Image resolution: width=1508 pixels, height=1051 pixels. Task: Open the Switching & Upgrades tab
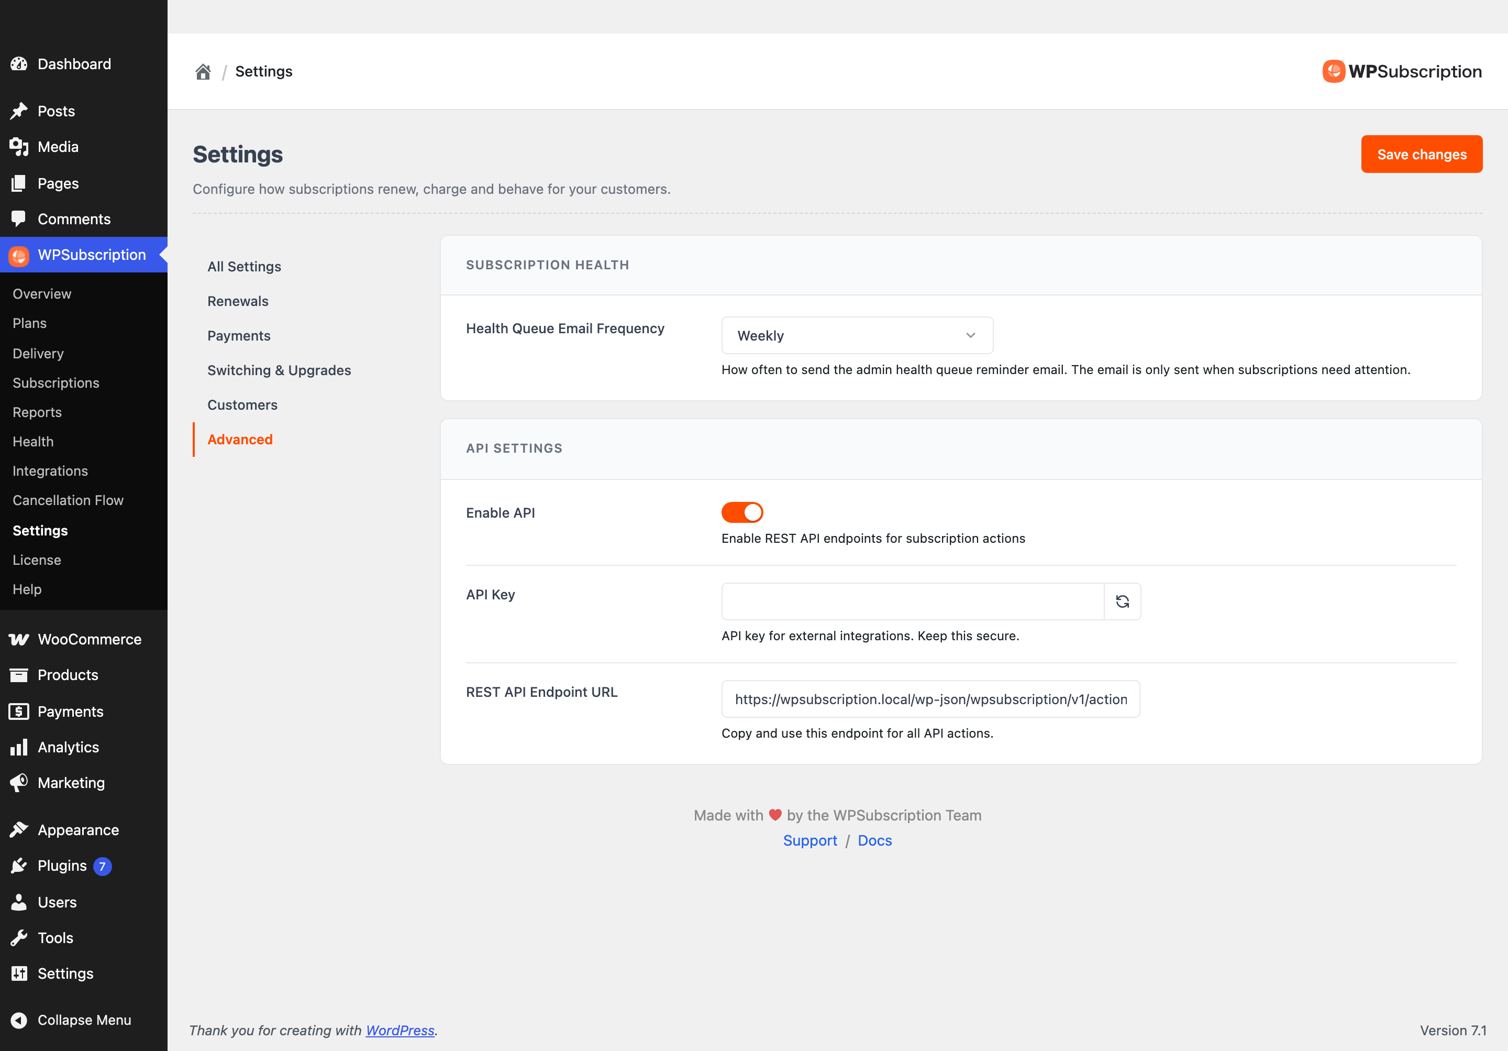(279, 371)
